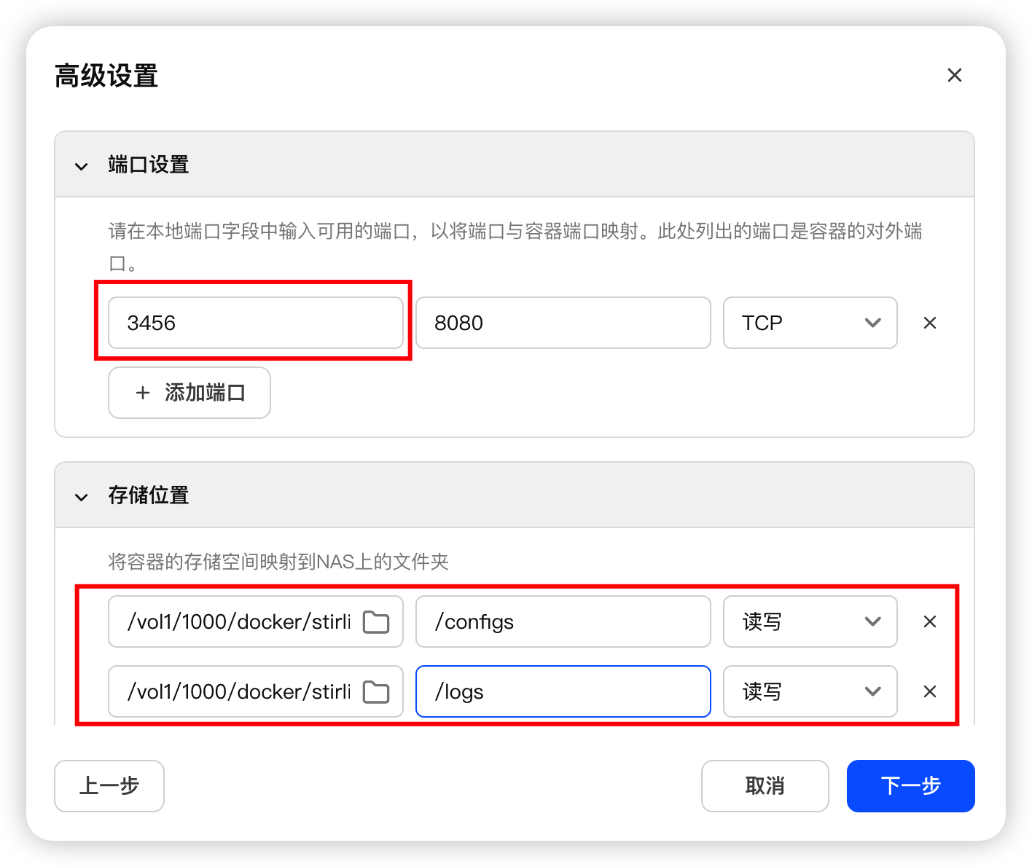Open 读写 permission dropdown for /logs

click(x=810, y=691)
